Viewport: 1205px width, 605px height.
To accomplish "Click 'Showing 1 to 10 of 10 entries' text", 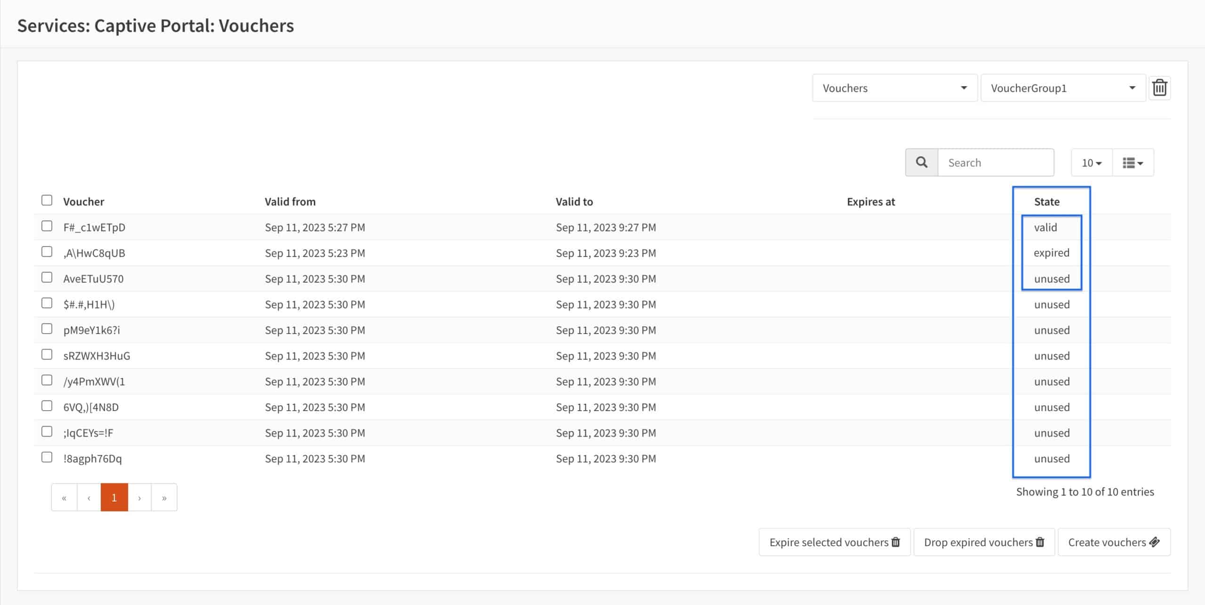I will [1085, 492].
